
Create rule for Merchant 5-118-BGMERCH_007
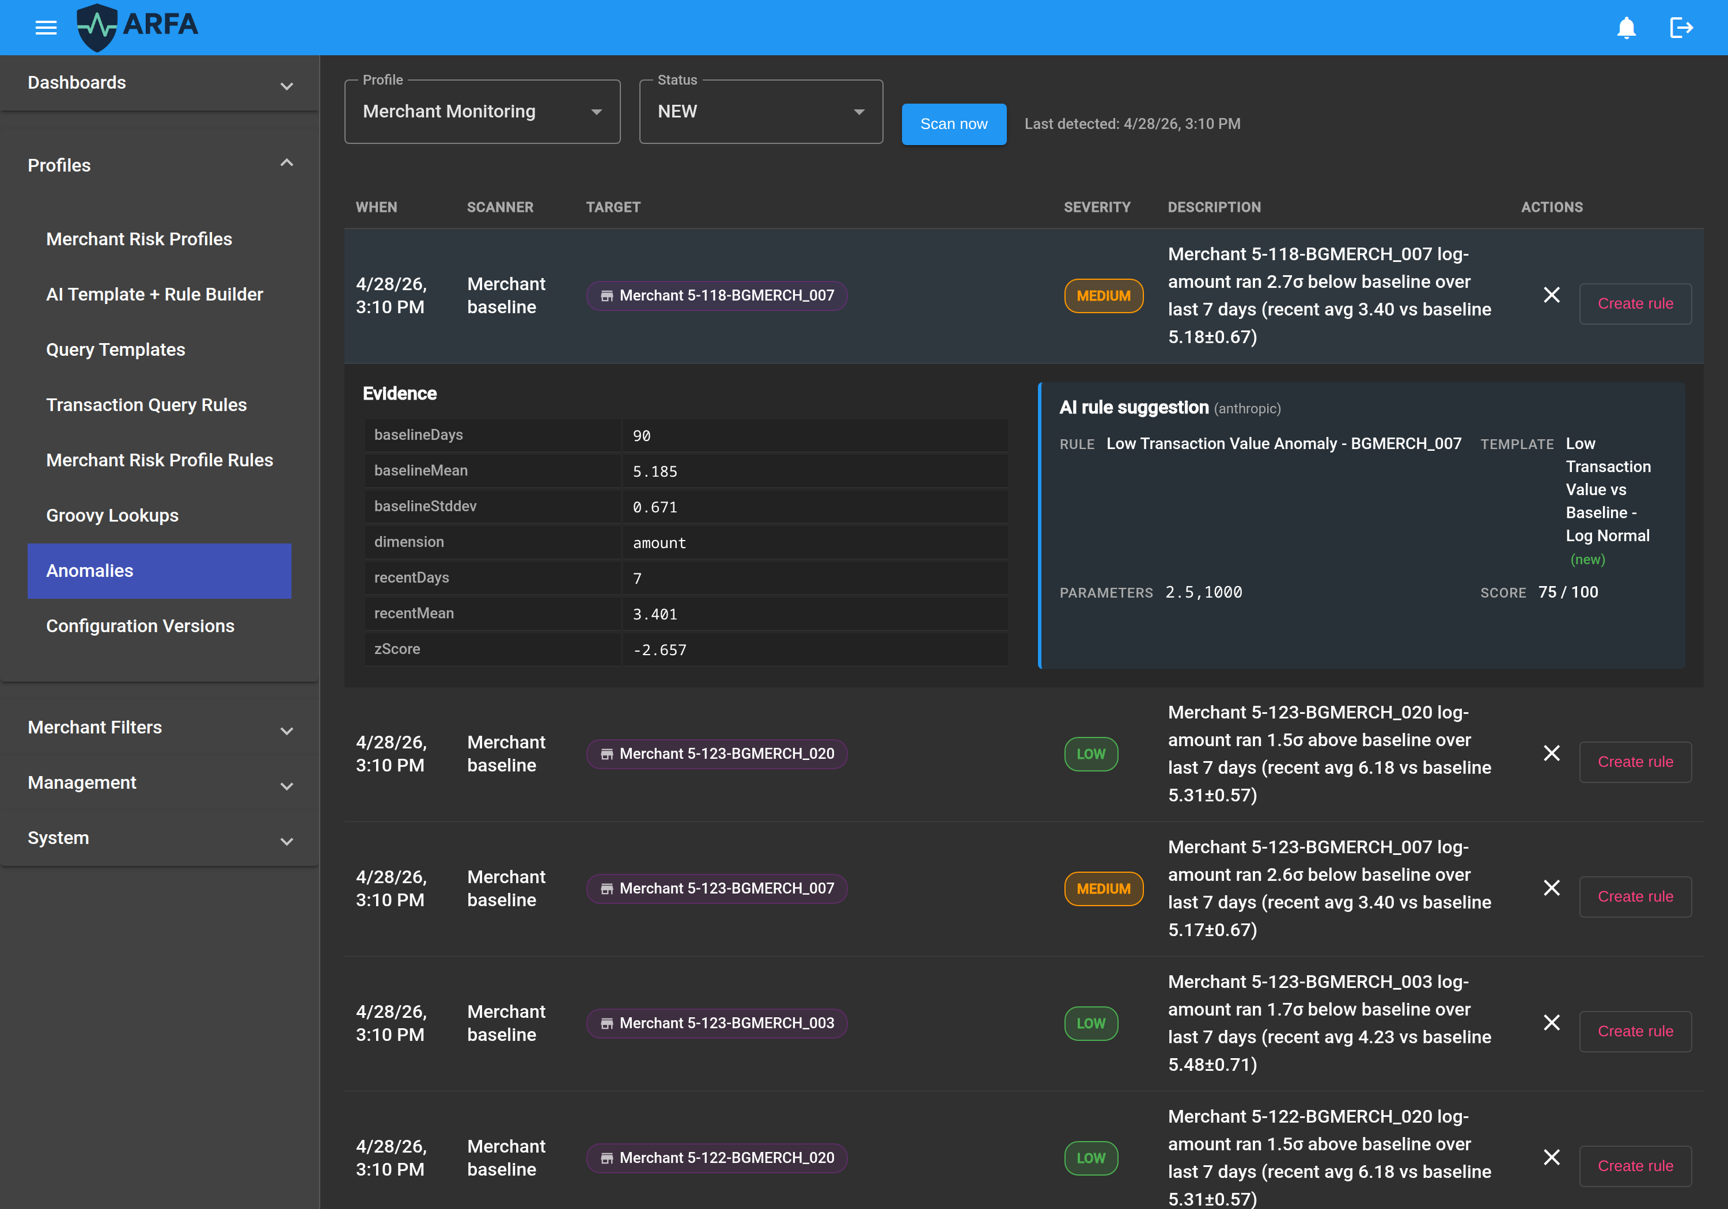point(1635,304)
